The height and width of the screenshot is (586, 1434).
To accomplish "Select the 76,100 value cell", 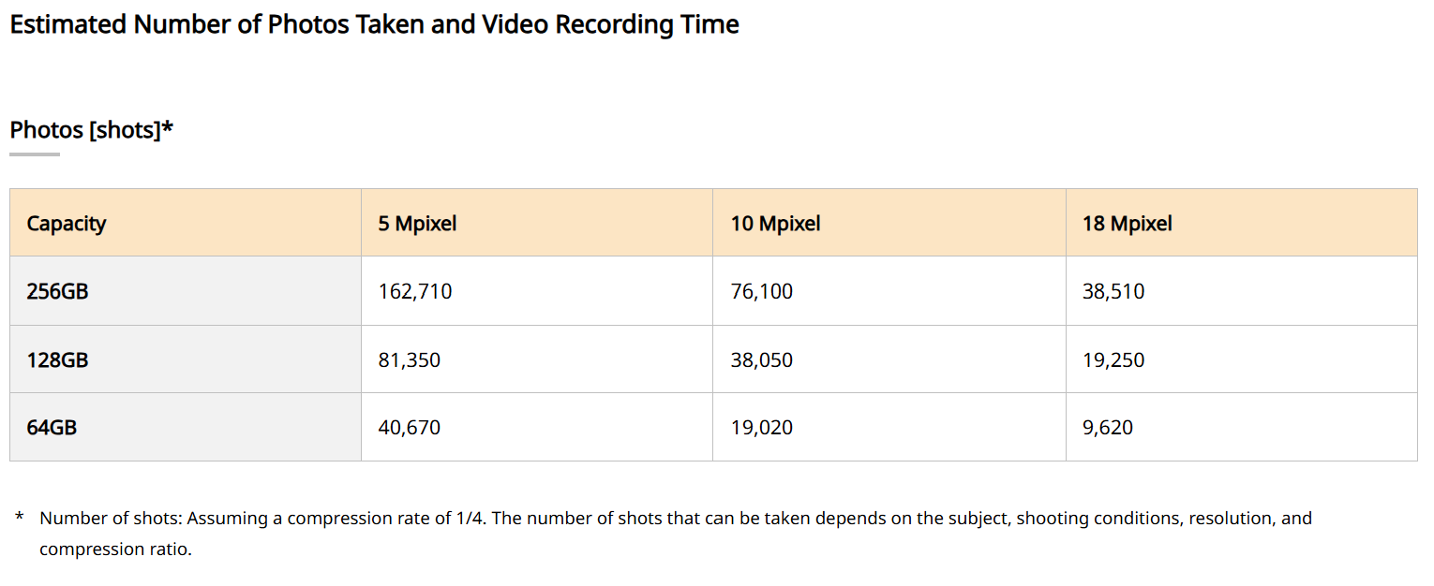I will (761, 292).
